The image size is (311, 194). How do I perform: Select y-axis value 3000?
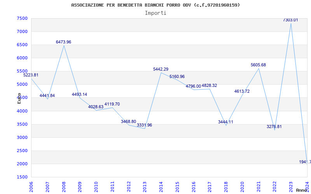(x=22, y=138)
